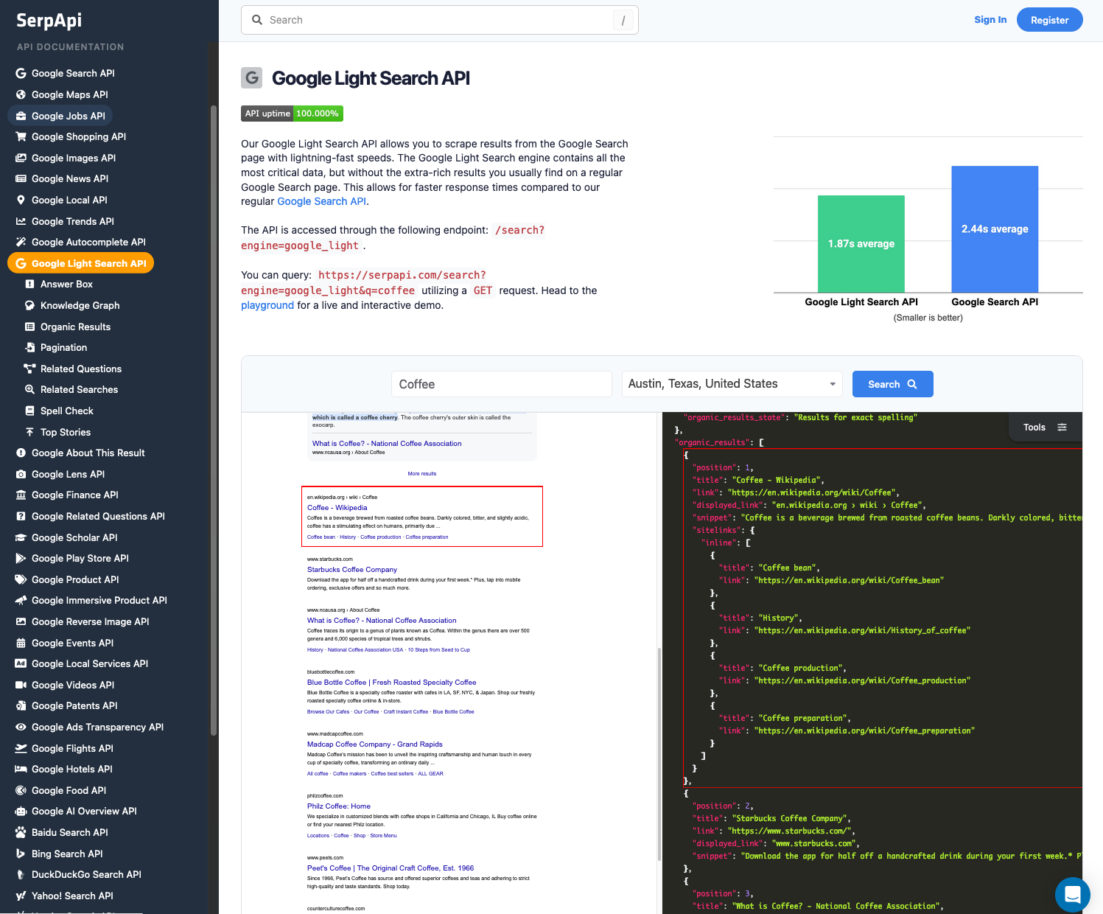1103x914 pixels.
Task: Click the Google Scholar API graduation cap icon
Action: [21, 537]
